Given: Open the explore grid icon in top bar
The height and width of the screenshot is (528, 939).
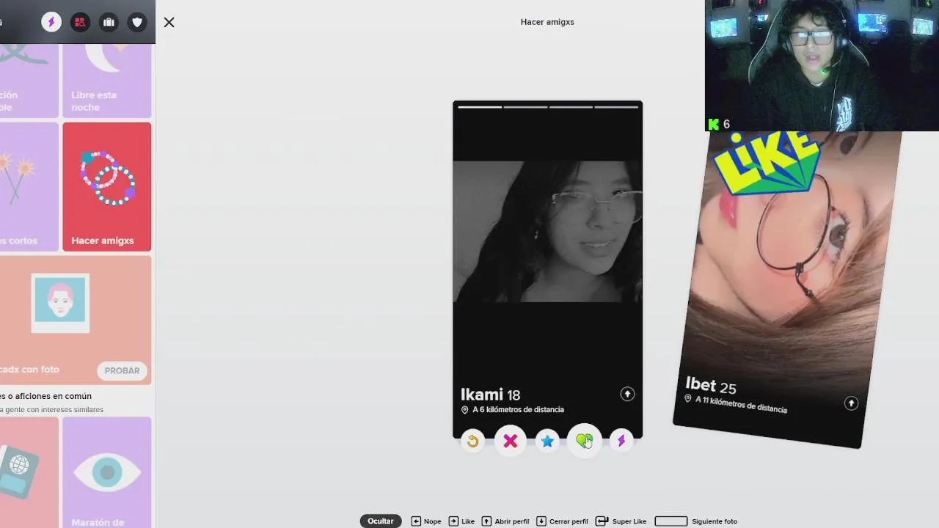Looking at the screenshot, I should click(80, 22).
